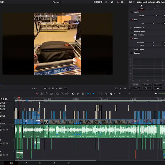Open the Band 3 filter type dropdown
This screenshot has width=165, height=165.
coord(158,88)
